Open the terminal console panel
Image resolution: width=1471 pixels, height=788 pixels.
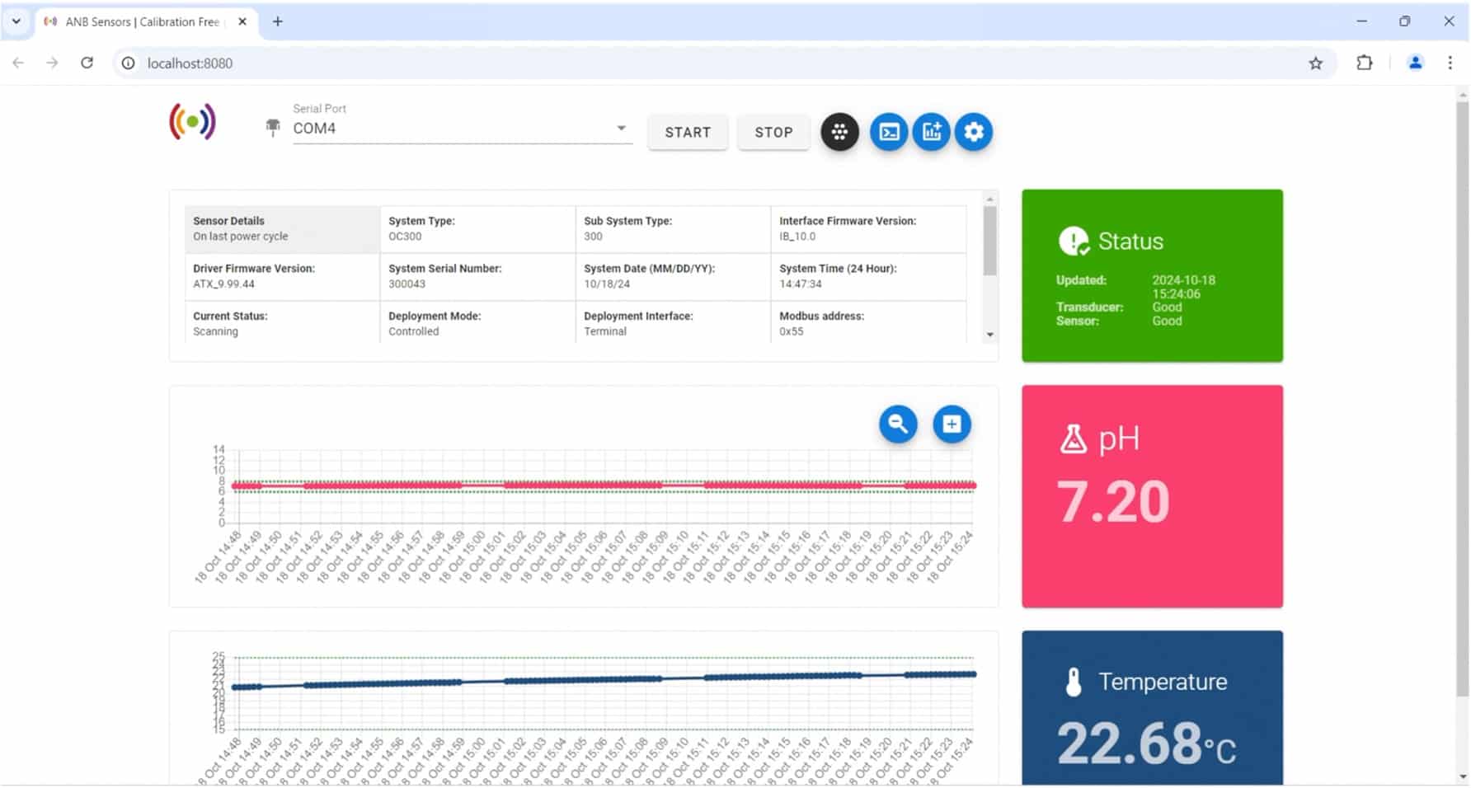point(889,132)
